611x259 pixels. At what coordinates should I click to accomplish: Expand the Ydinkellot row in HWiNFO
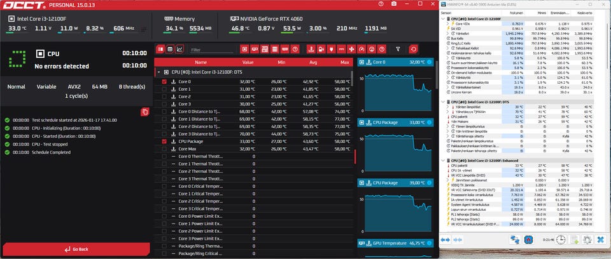pos(447,34)
